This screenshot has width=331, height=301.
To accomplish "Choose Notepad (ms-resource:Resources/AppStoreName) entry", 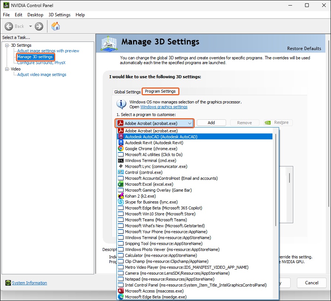I will pyautogui.click(x=195, y=279).
